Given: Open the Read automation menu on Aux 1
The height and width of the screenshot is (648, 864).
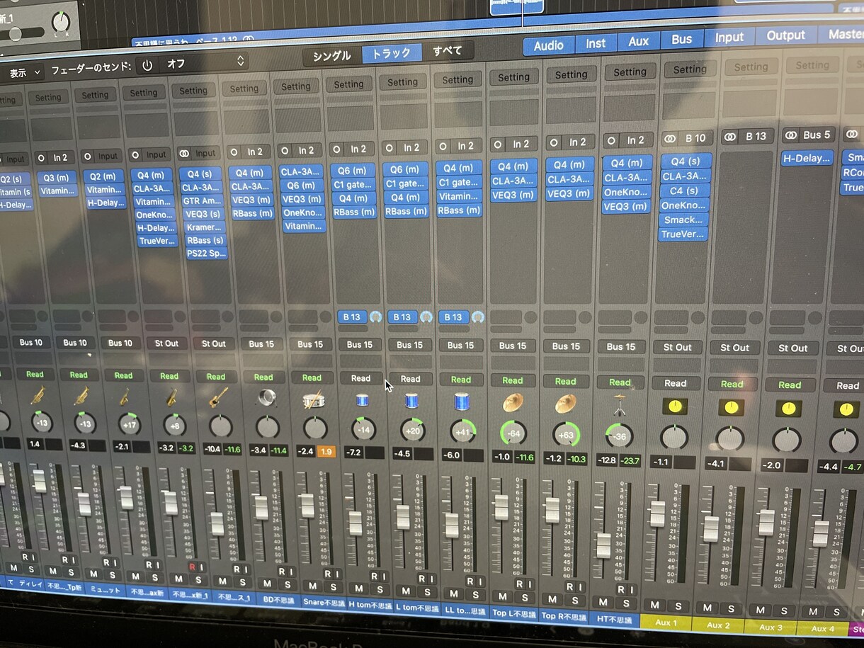Looking at the screenshot, I should point(675,383).
